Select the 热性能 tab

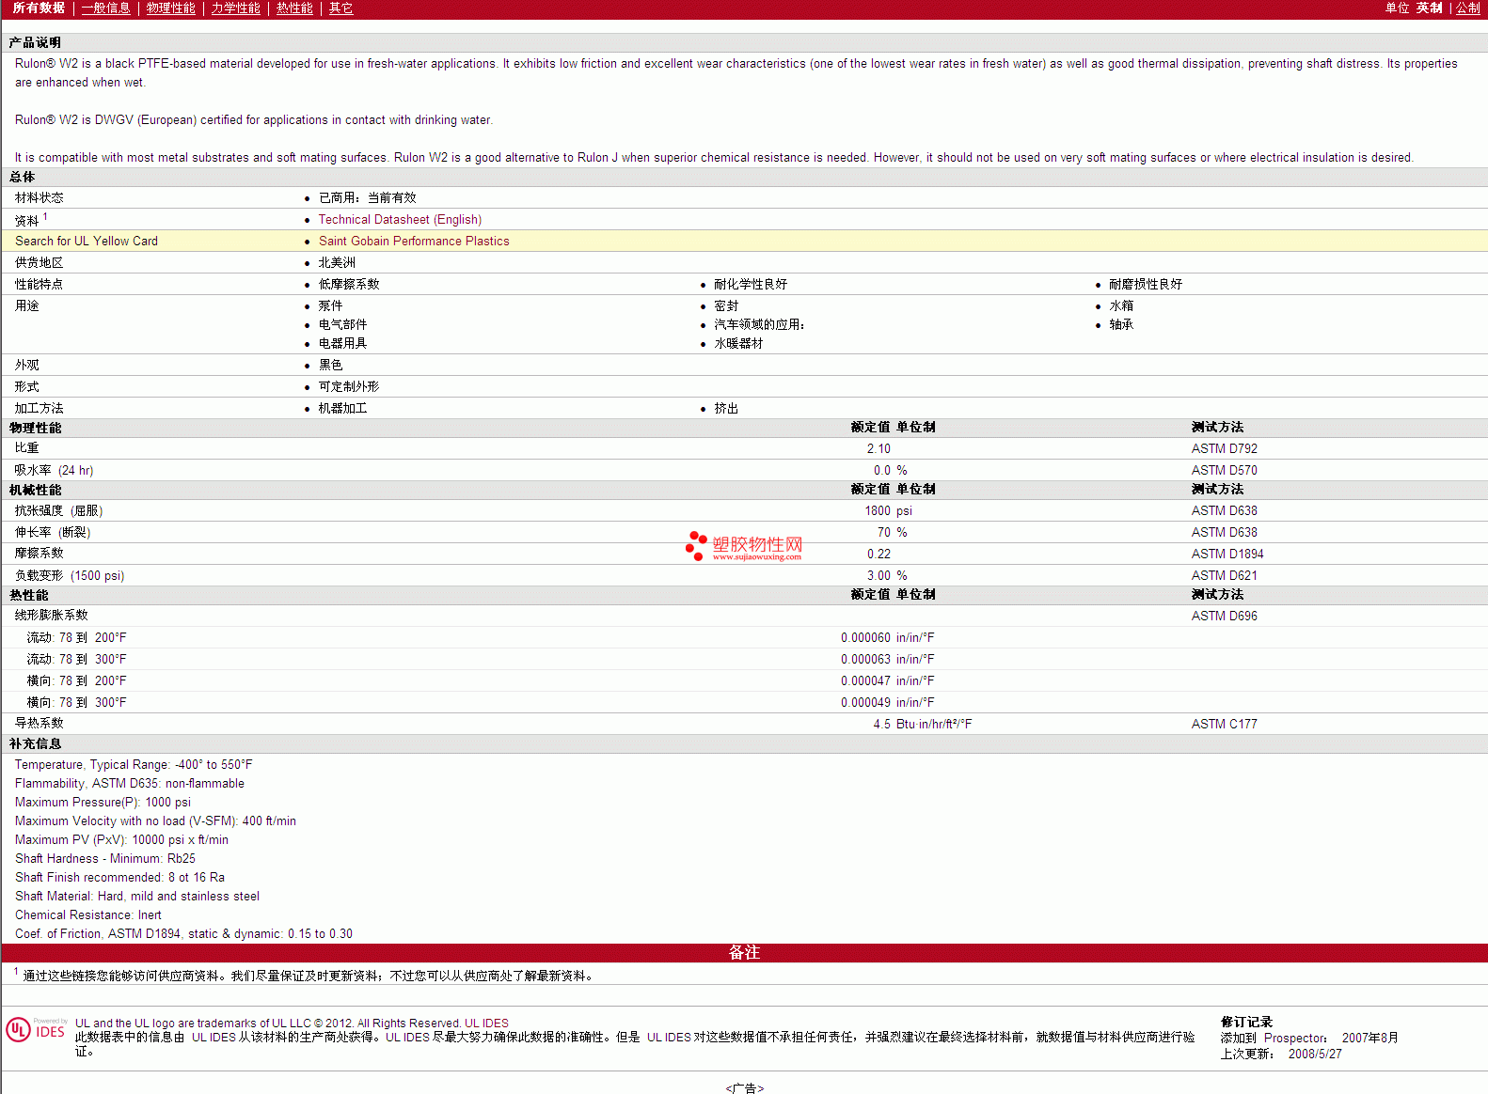pos(294,8)
